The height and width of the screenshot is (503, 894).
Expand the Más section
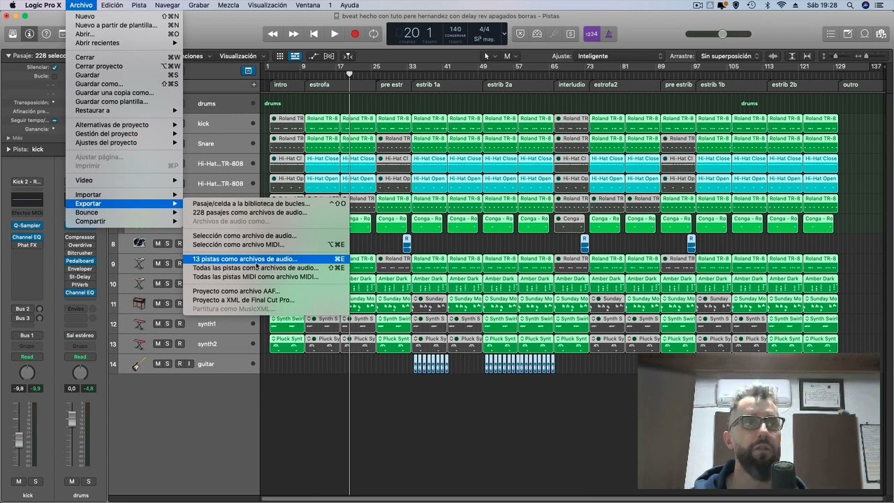(8, 138)
